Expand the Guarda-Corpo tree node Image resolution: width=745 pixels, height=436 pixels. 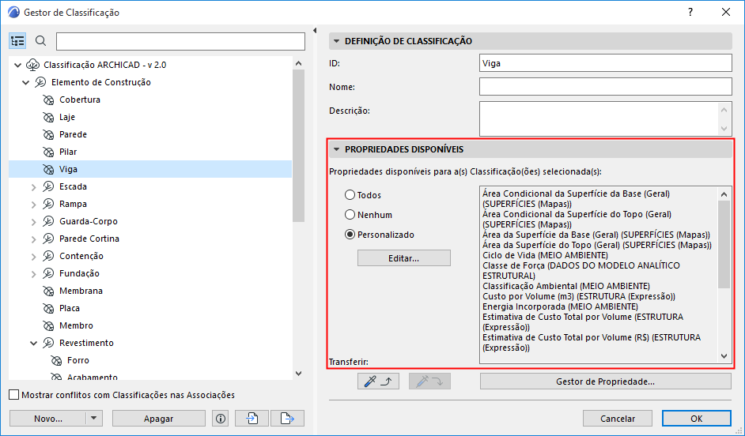pyautogui.click(x=34, y=222)
